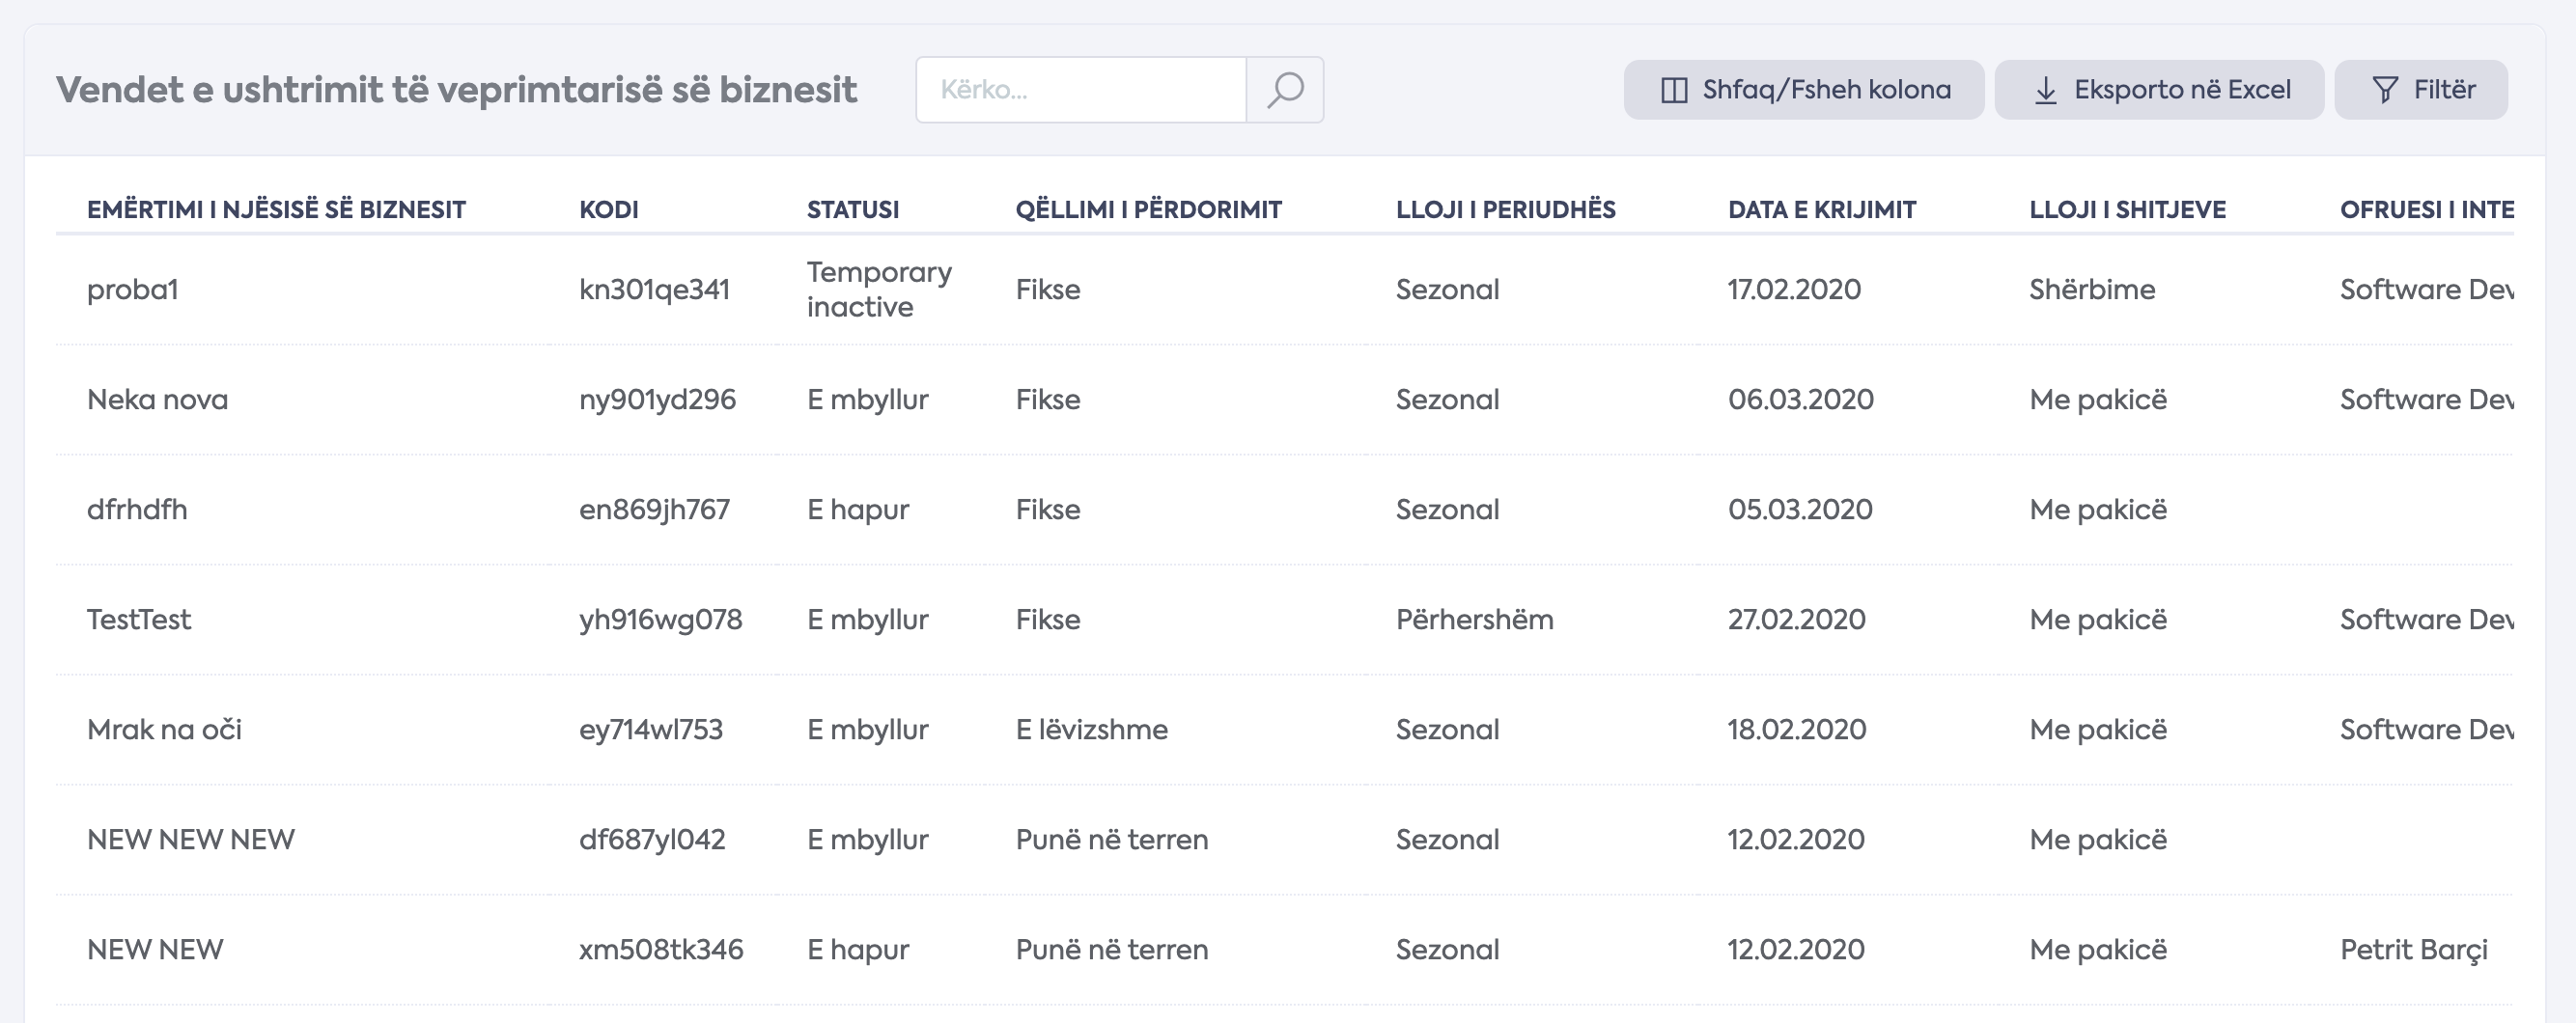Select the proba1 table row
Viewport: 2576px width, 1023px height.
pos(1284,290)
